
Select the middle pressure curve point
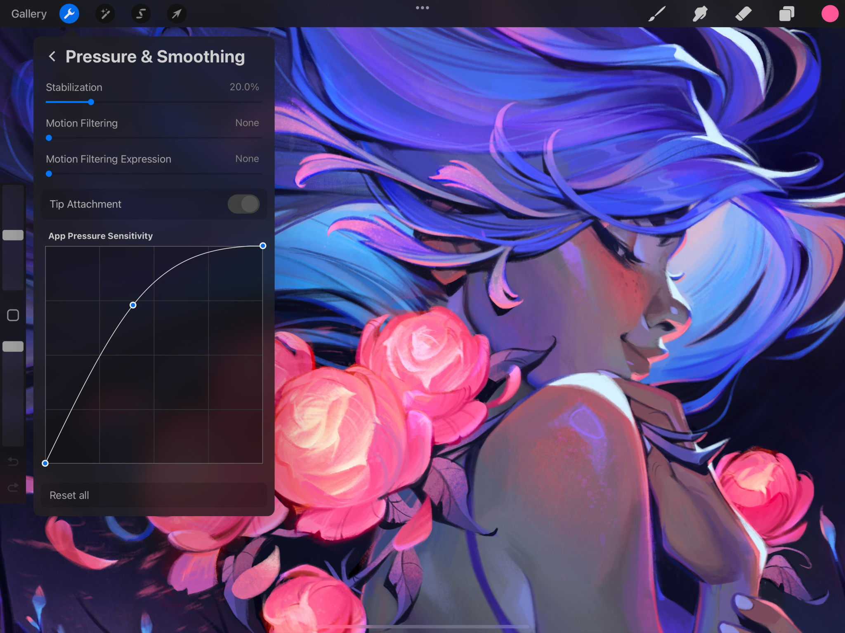click(133, 305)
